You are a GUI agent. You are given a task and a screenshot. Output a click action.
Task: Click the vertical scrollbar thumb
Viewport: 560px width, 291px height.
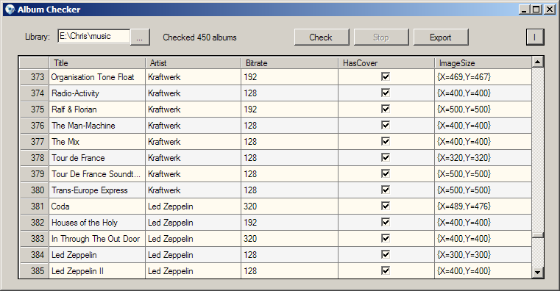pos(537,235)
